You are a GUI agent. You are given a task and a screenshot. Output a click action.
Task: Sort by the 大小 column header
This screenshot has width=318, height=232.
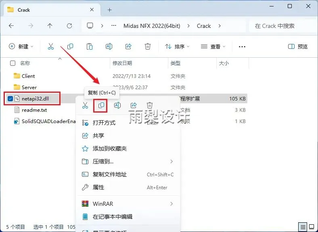pyautogui.click(x=224, y=63)
